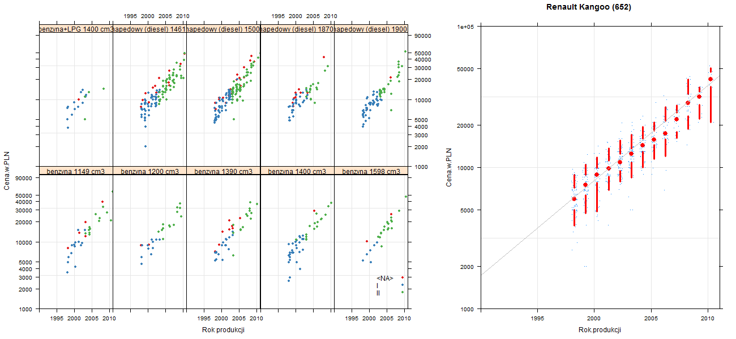Image resolution: width=736 pixels, height=339 pixels.
Task: Click the '2010' x-axis tick of the Kangoo chart
Action: [x=708, y=319]
